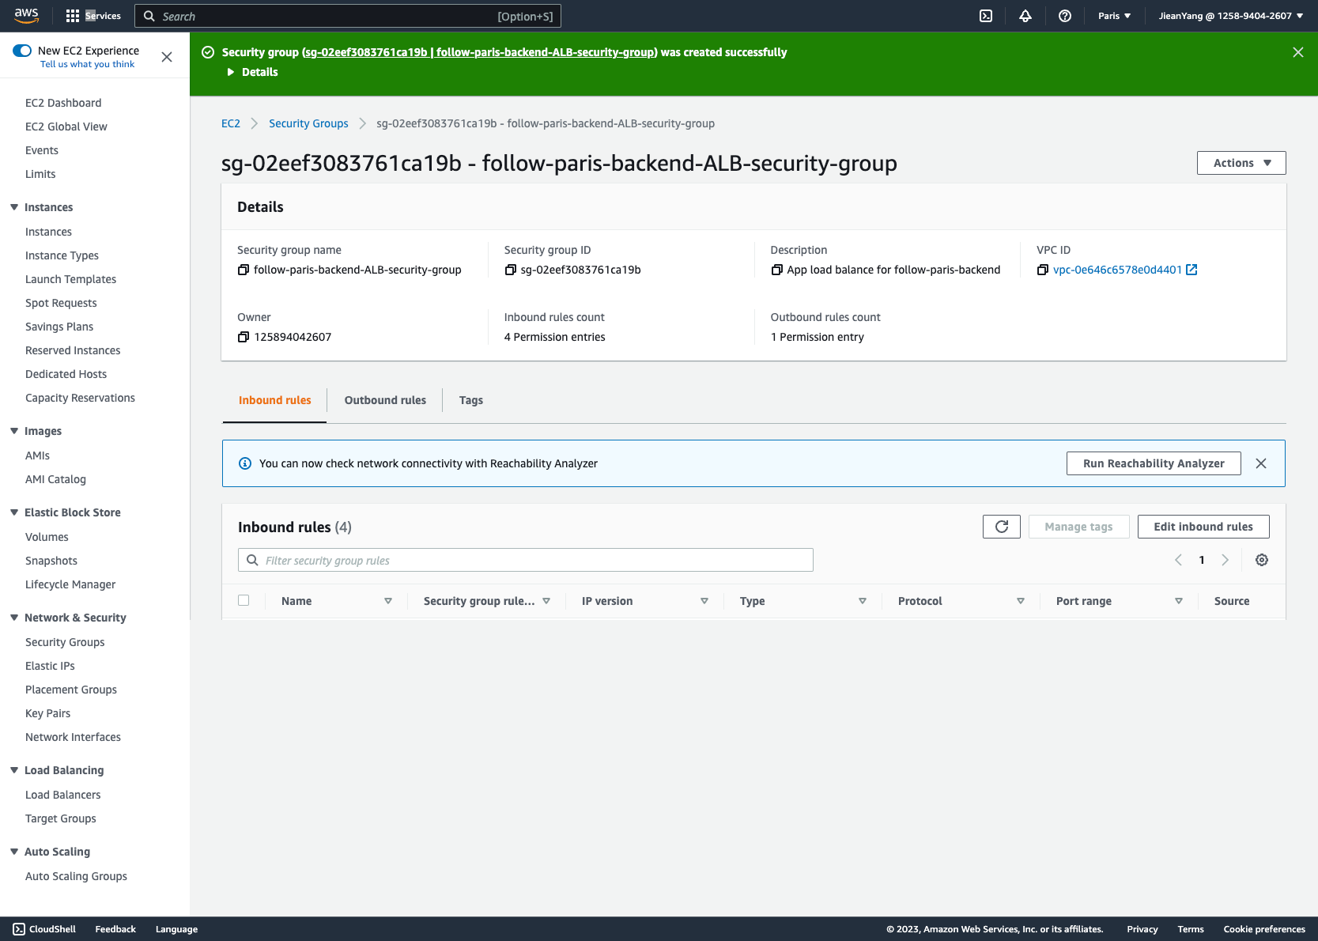
Task: Copy the VPC ID
Action: 1043,270
